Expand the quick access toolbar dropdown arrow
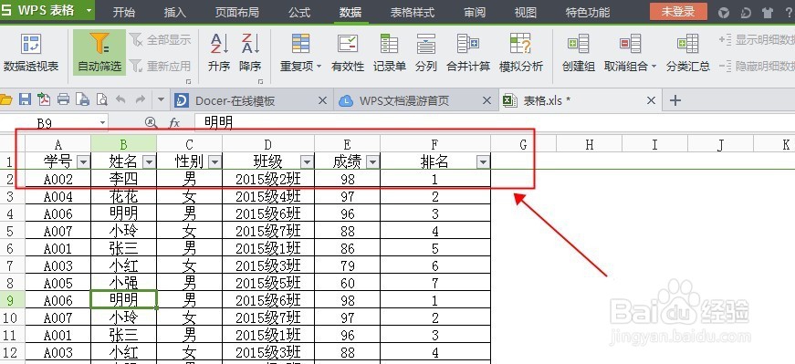This screenshot has width=795, height=364. 161,99
